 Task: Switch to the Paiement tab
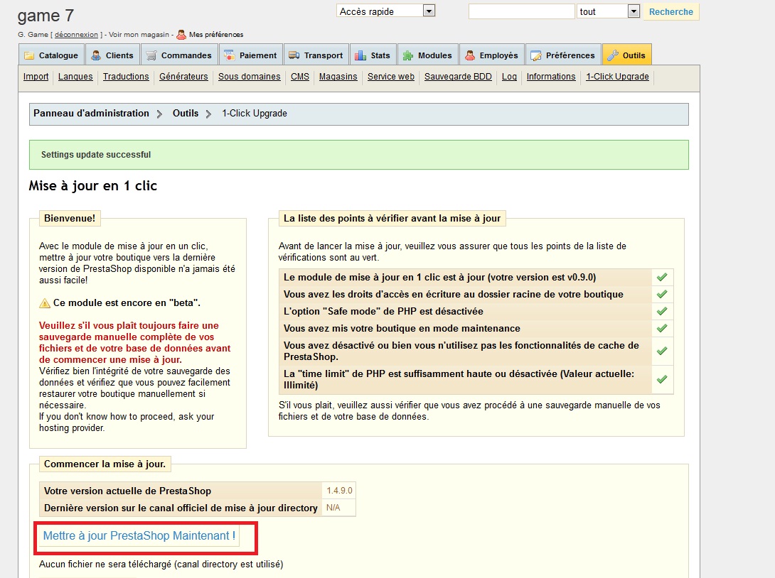[x=250, y=55]
